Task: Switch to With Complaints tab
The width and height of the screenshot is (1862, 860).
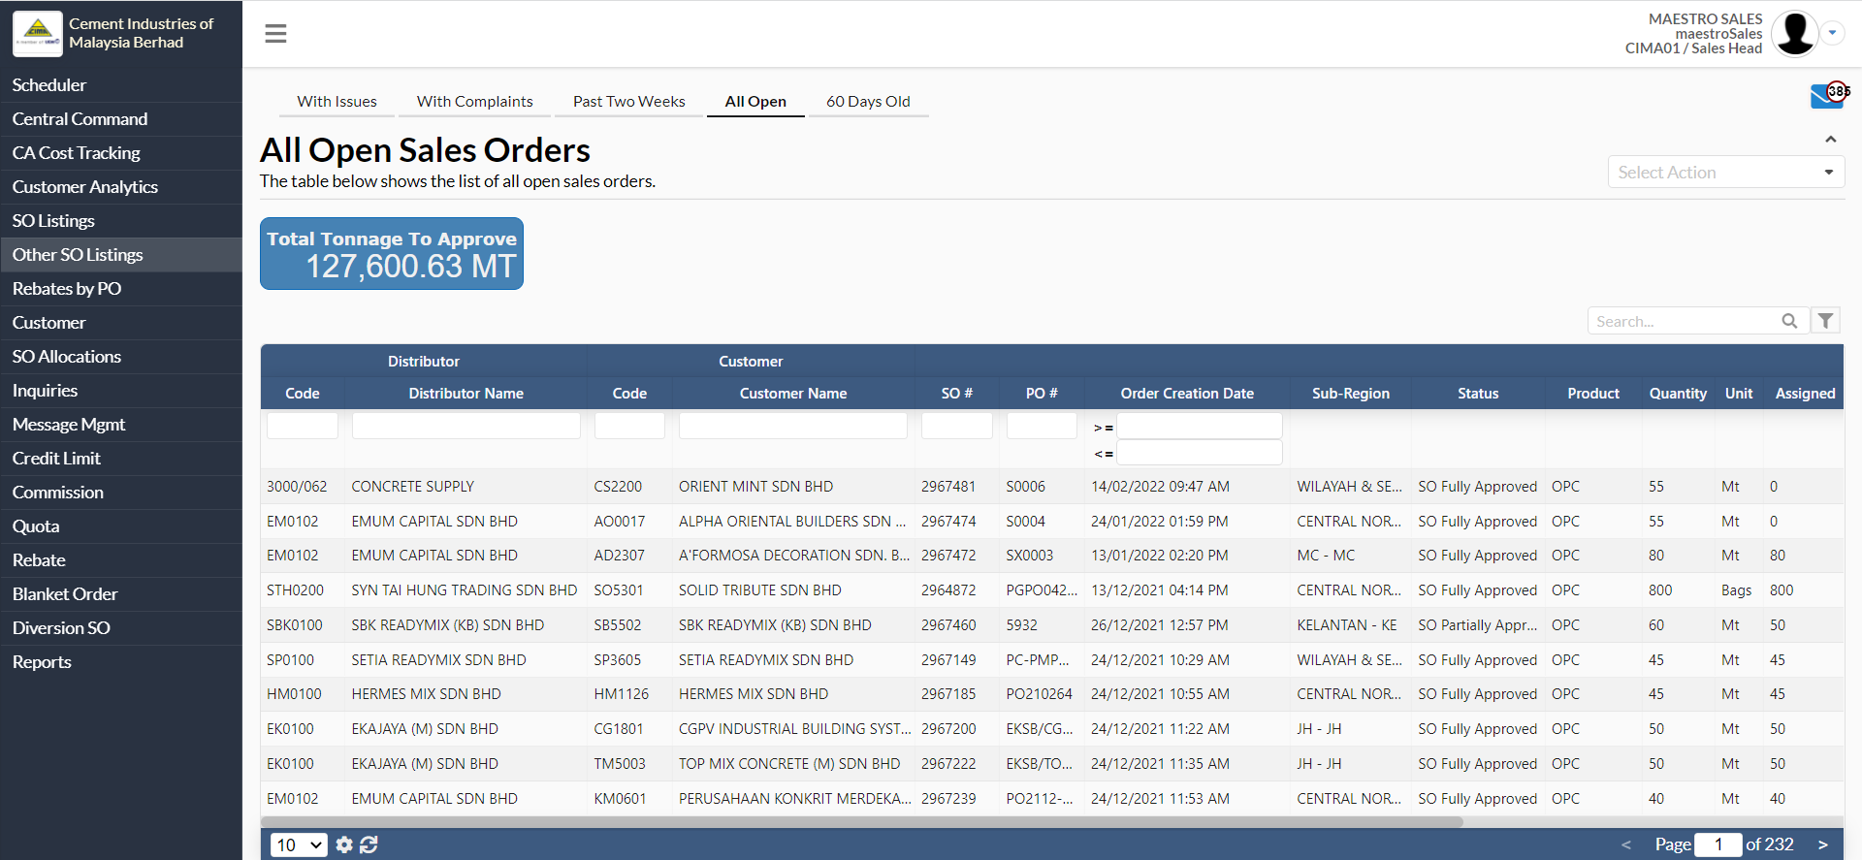Action: click(475, 101)
